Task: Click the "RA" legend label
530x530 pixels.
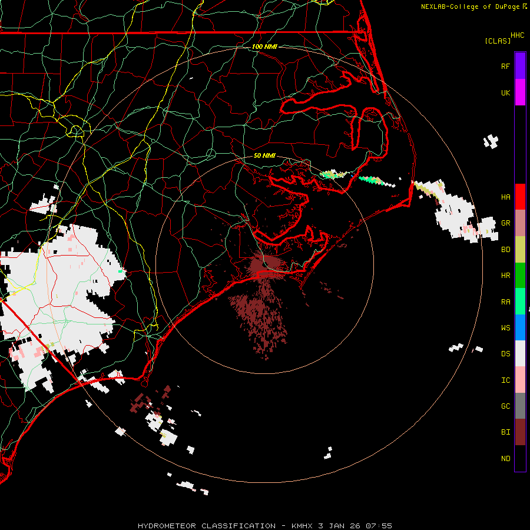Action: point(505,302)
